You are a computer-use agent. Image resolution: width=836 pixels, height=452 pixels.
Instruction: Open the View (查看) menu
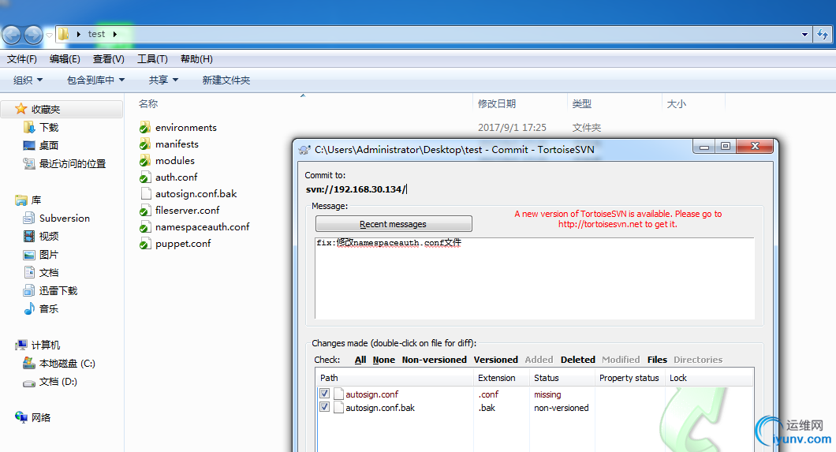pos(108,59)
